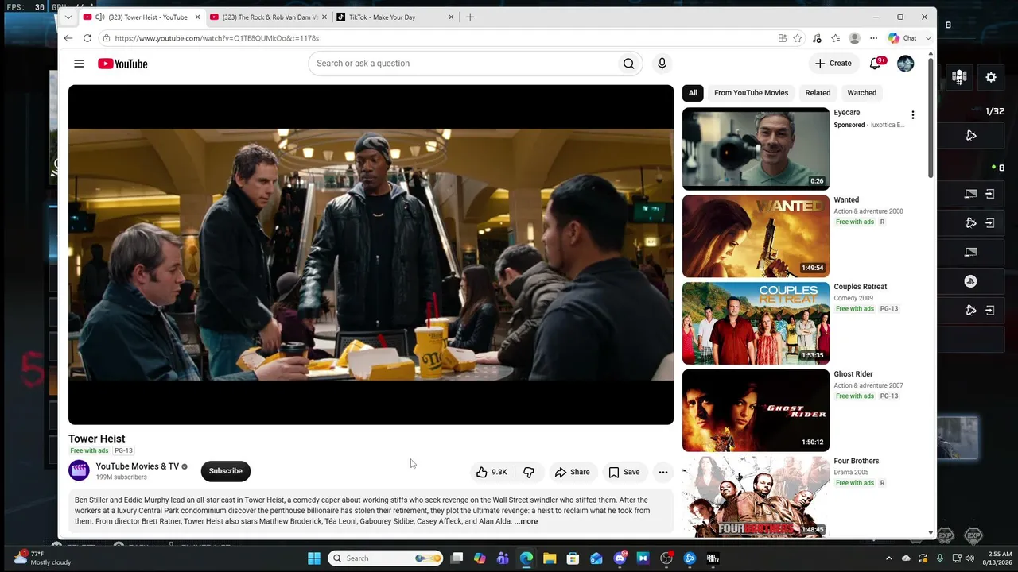Open the apps icon in the address bar
Image resolution: width=1018 pixels, height=572 pixels.
(x=783, y=38)
